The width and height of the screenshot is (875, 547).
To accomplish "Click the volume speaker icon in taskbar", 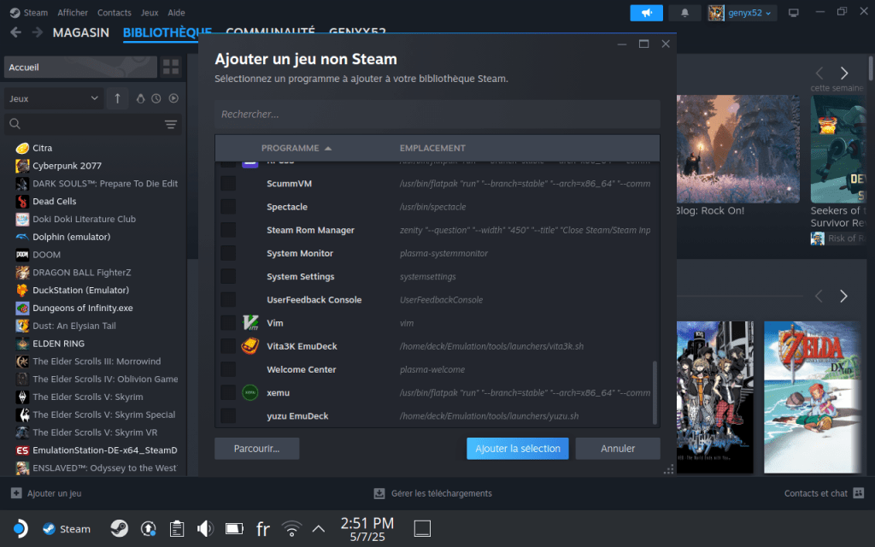I will 205,529.
